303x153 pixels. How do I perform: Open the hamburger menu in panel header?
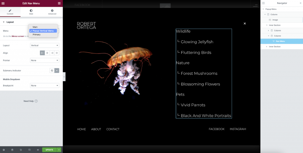pos(3,3)
